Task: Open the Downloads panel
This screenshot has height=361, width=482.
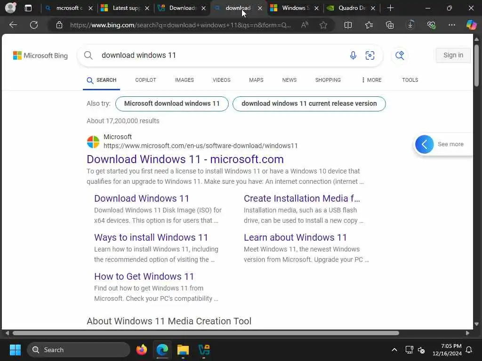Action: (410, 25)
